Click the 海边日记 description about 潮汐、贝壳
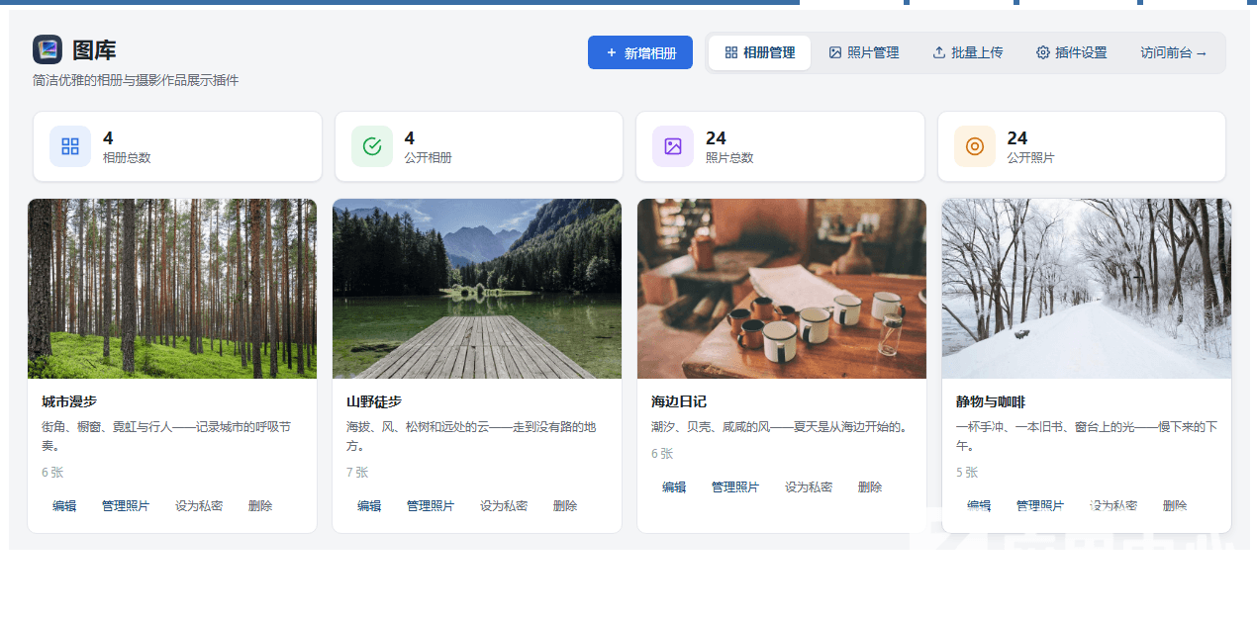1257x618 pixels. pyautogui.click(x=780, y=427)
